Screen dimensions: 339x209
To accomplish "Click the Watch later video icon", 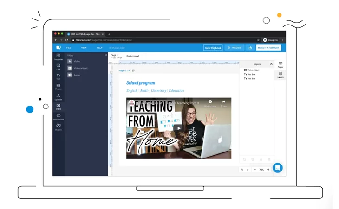I will (x=210, y=103).
